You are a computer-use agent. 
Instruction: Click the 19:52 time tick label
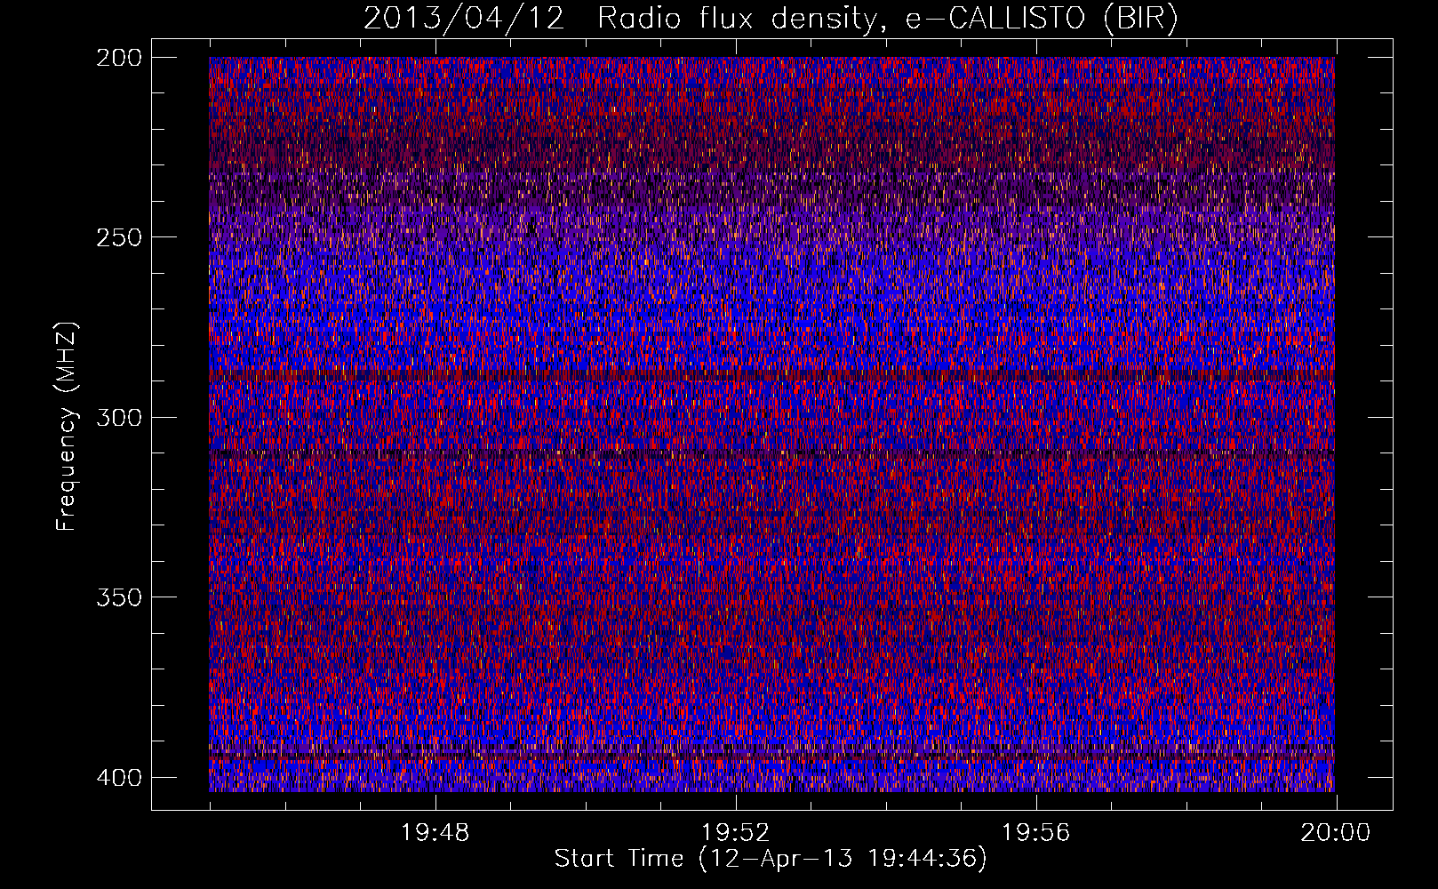pos(736,833)
